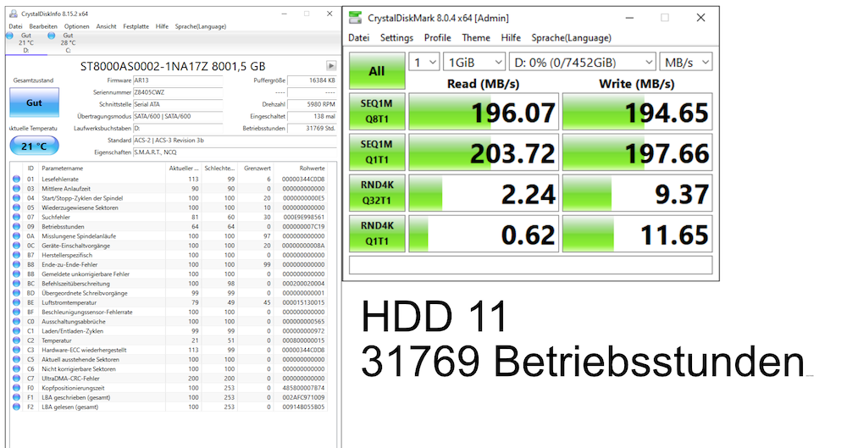Click status dot of UltraDMA-CRC-Fehler row
Viewport: 847px width, 448px height.
tap(16, 379)
